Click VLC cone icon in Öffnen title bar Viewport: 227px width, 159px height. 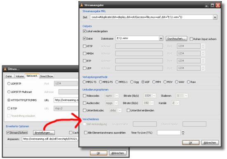(x=5, y=69)
